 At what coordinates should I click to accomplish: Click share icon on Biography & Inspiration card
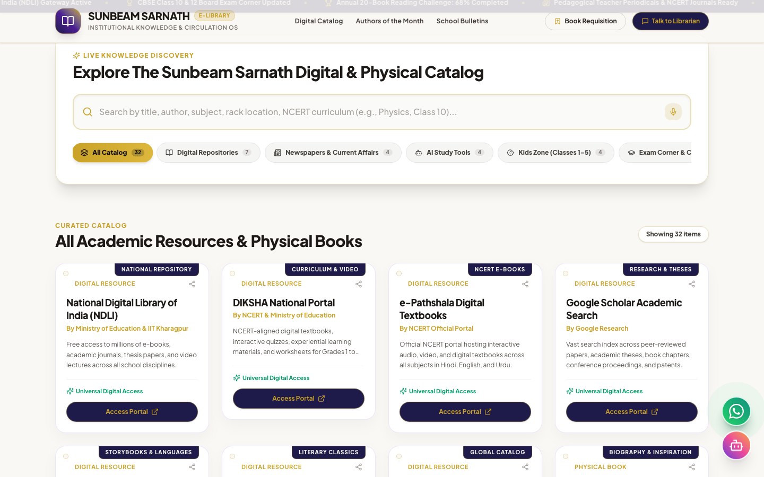[x=692, y=467]
